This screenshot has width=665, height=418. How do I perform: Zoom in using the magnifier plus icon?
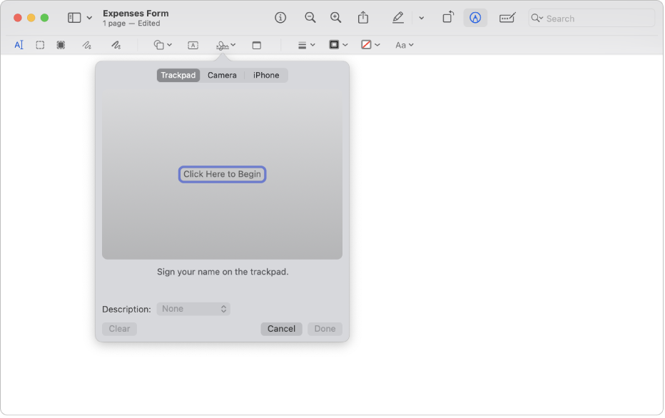coord(335,18)
